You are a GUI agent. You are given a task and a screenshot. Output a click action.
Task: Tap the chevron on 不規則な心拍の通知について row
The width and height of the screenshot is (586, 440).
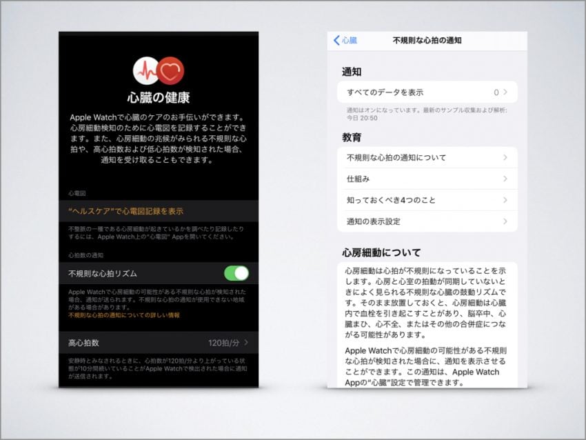pyautogui.click(x=505, y=158)
